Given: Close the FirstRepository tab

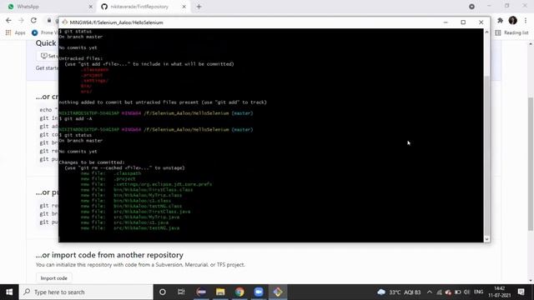Looking at the screenshot, I should [184, 7].
